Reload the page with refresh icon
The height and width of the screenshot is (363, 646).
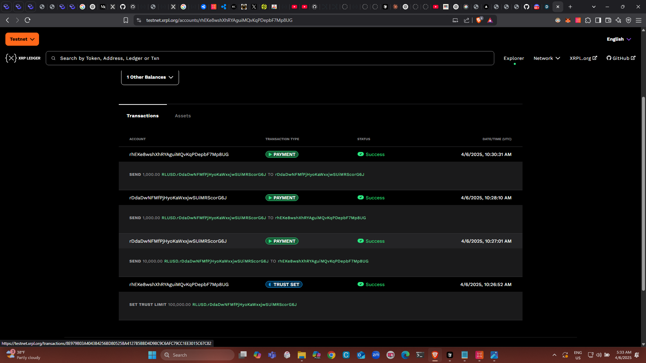(28, 20)
